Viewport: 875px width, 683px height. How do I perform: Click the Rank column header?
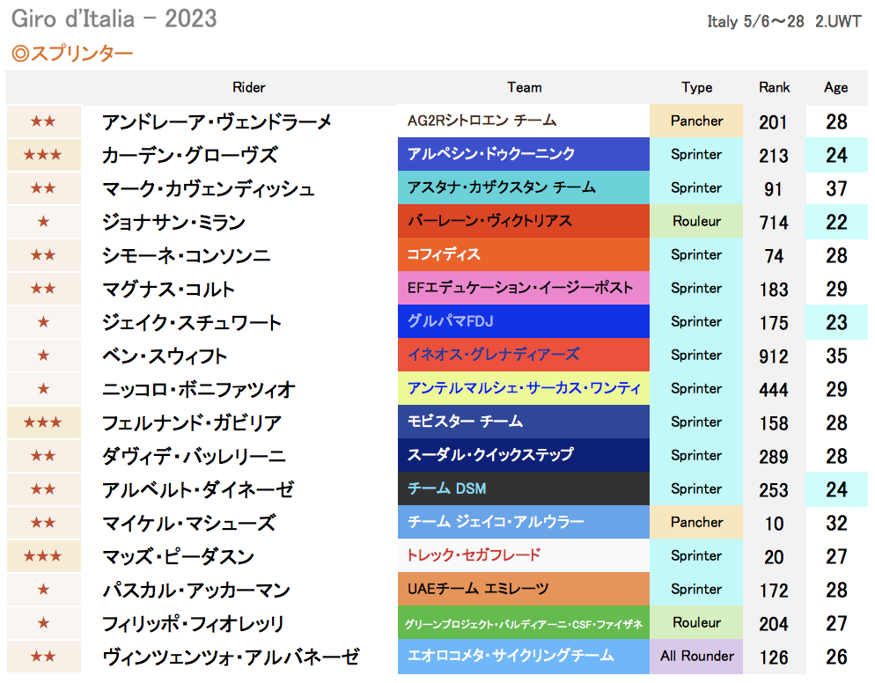[774, 88]
